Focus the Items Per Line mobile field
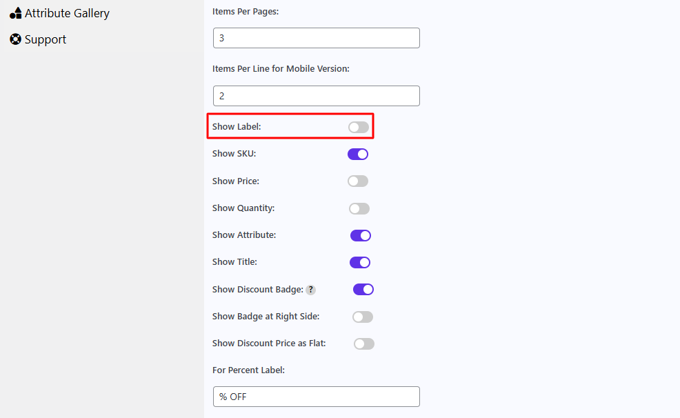Viewport: 680px width, 418px height. (317, 96)
